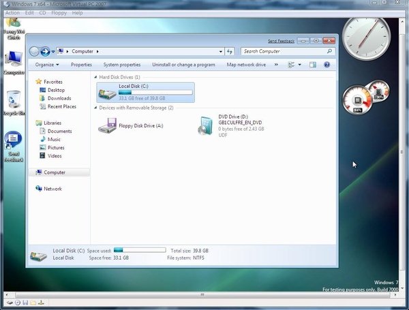Select Favorites in navigation pane

(x=53, y=82)
